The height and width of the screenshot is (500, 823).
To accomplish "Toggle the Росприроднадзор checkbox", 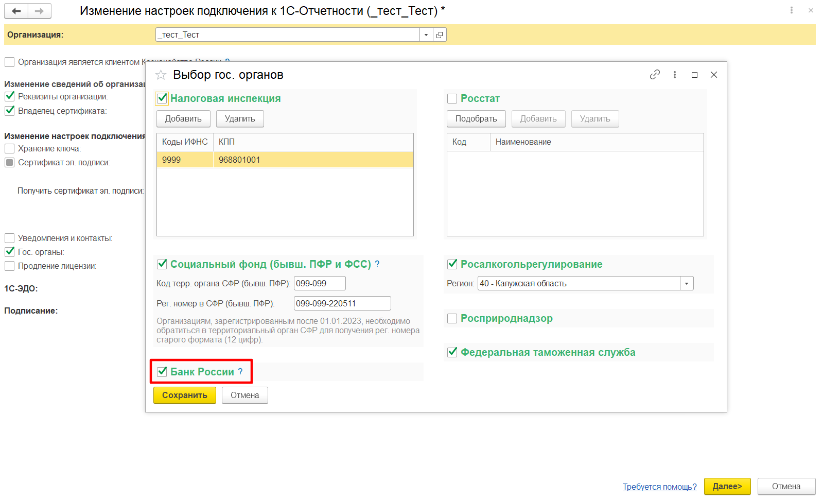I will click(452, 318).
